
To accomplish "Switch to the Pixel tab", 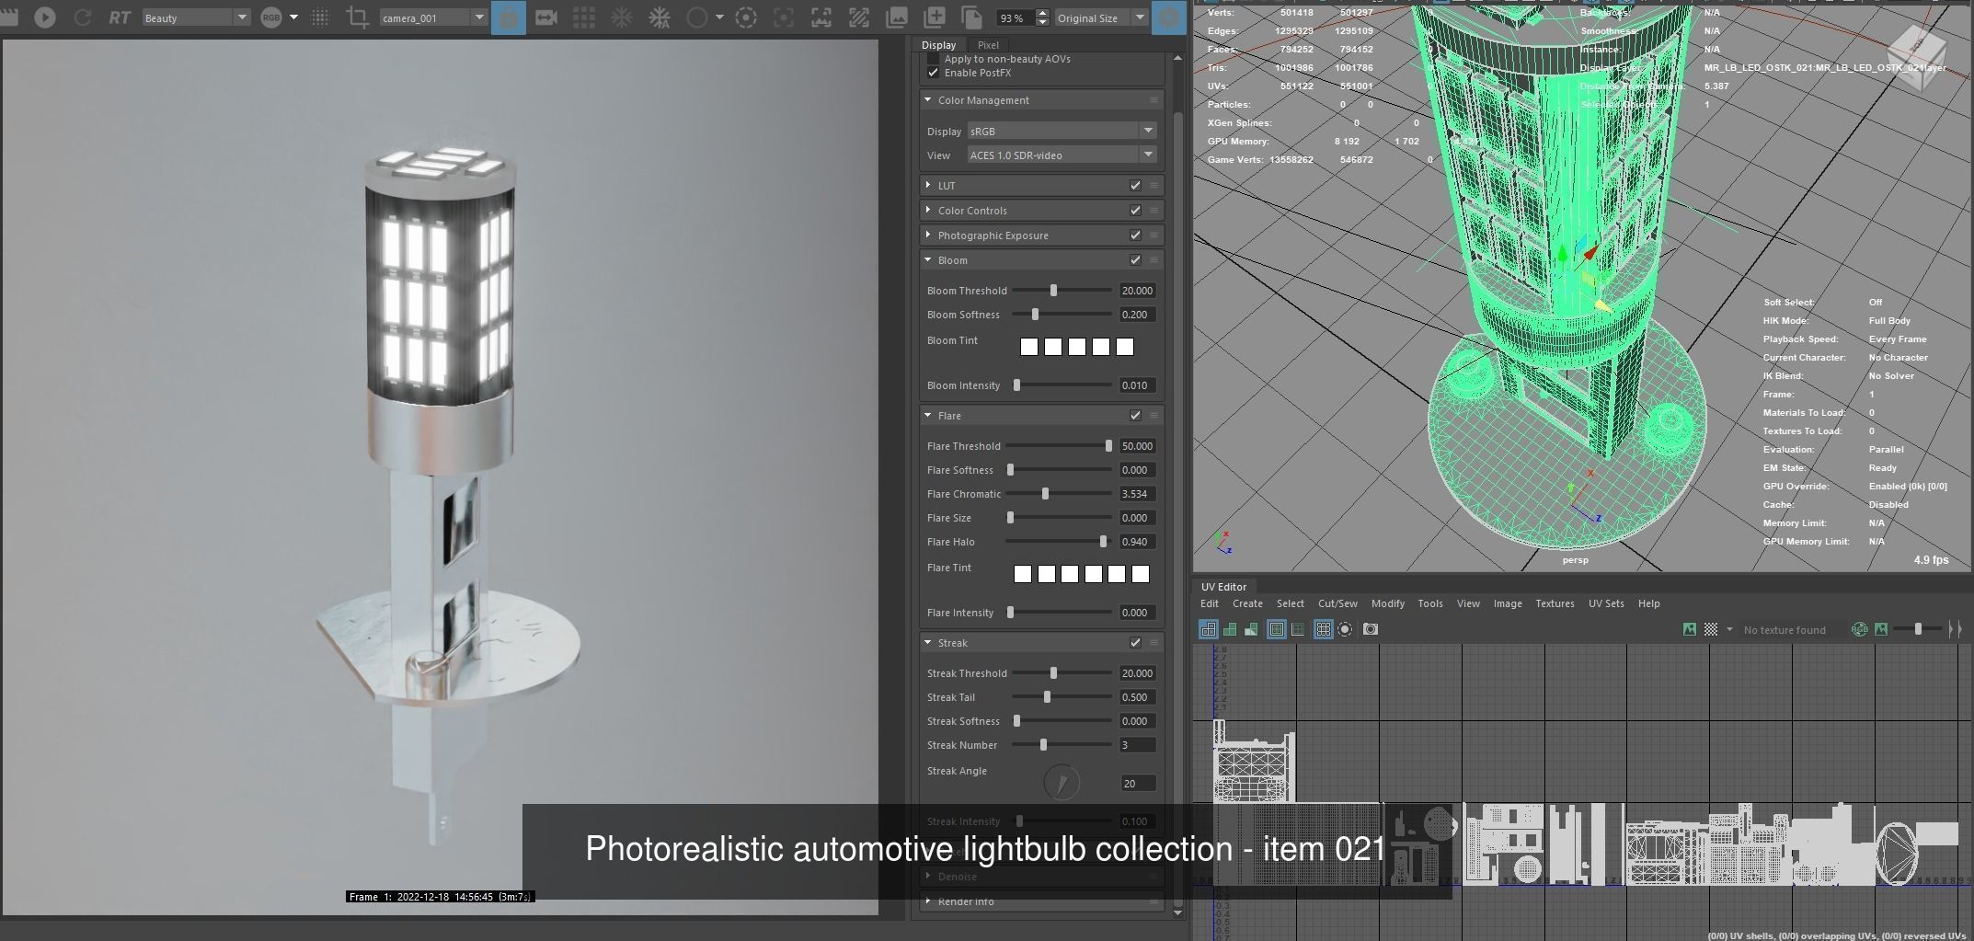I will (988, 45).
